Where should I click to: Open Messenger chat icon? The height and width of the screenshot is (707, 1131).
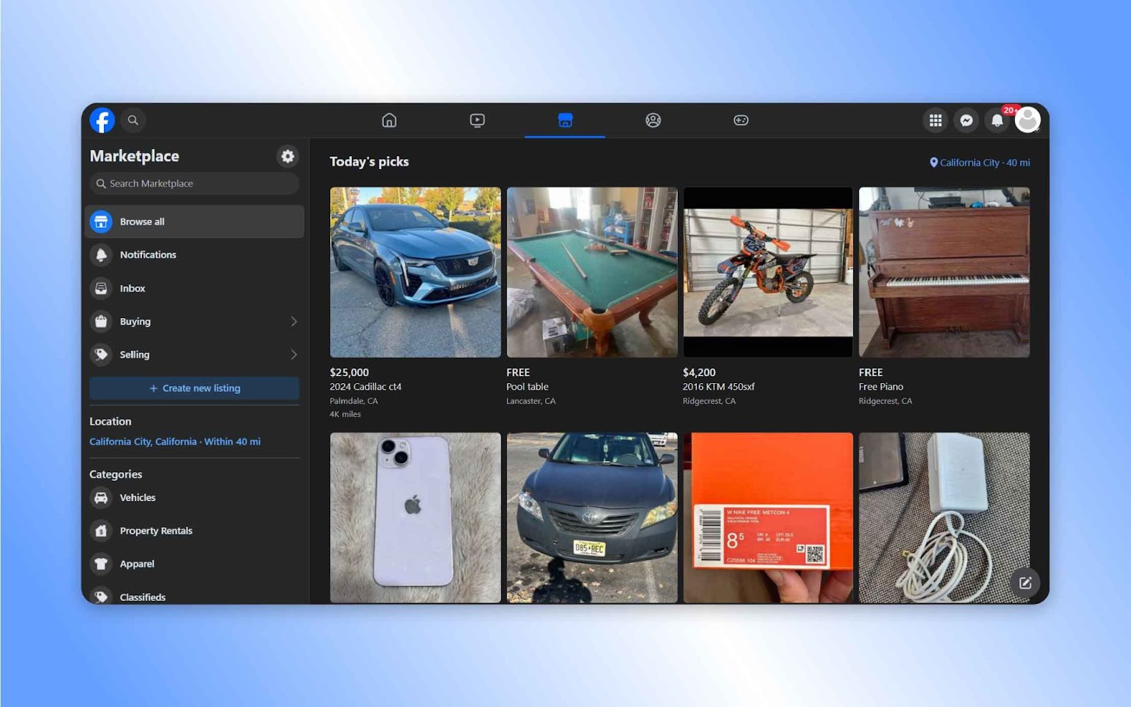[966, 120]
